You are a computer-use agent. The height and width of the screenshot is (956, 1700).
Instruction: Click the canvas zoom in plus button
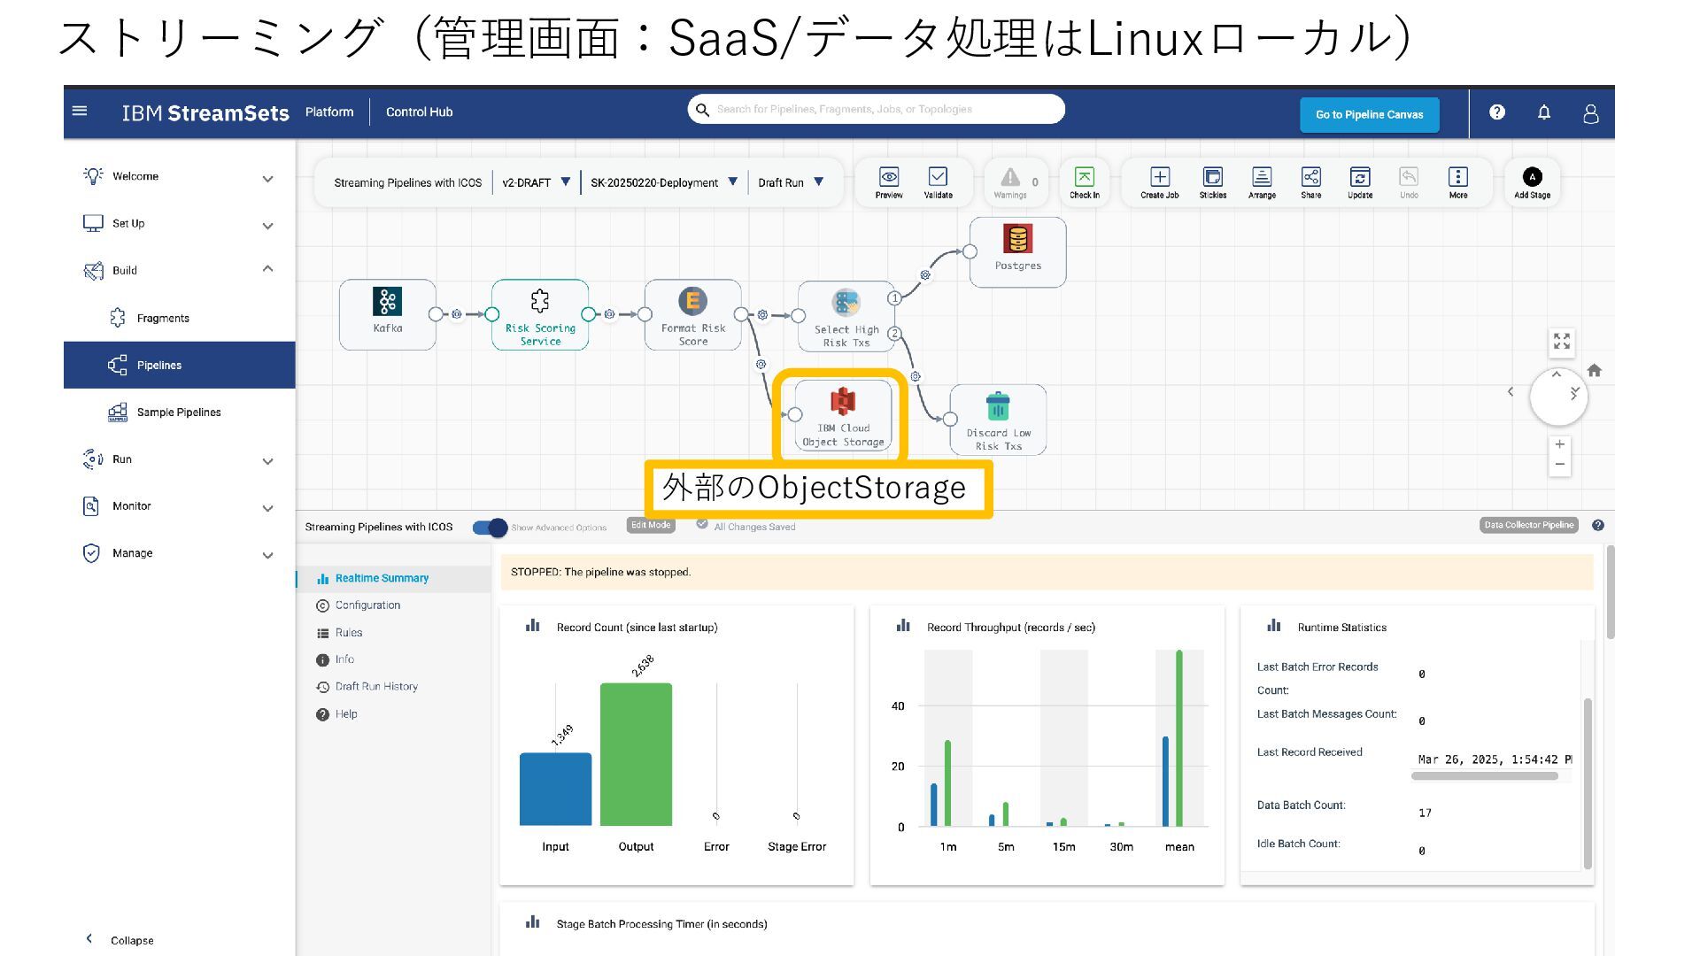(1560, 444)
